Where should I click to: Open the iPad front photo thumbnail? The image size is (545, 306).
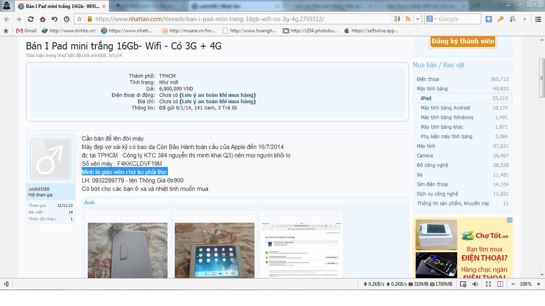215,250
